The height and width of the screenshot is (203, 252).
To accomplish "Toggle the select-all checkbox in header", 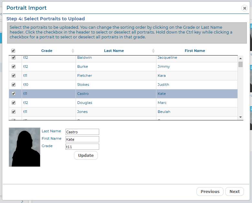I will pyautogui.click(x=13, y=51).
